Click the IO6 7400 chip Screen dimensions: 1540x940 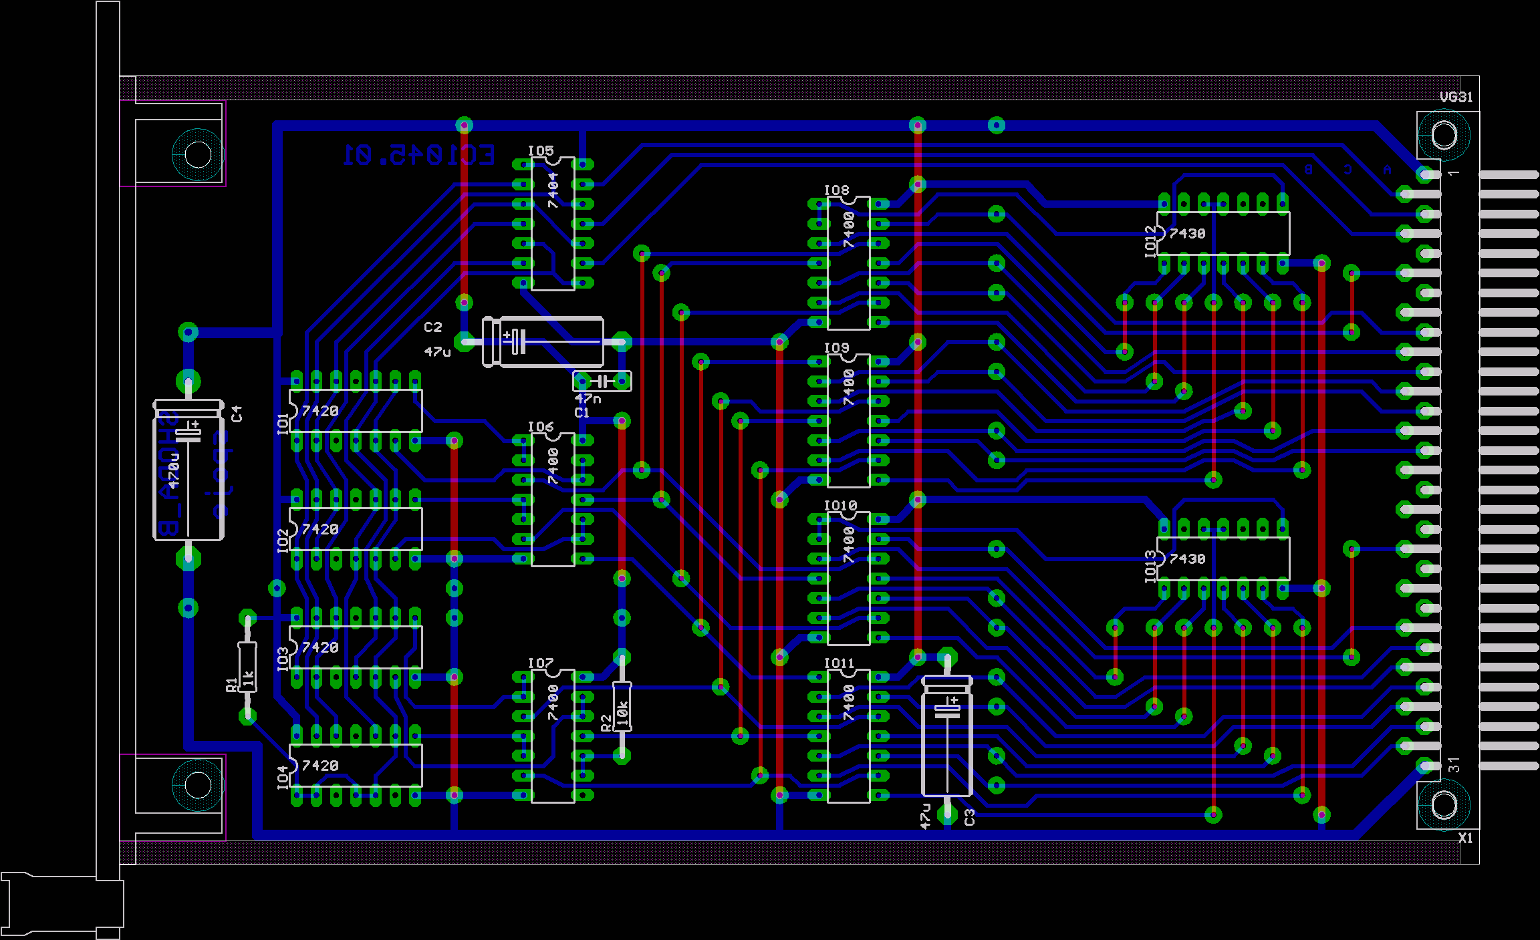(553, 500)
